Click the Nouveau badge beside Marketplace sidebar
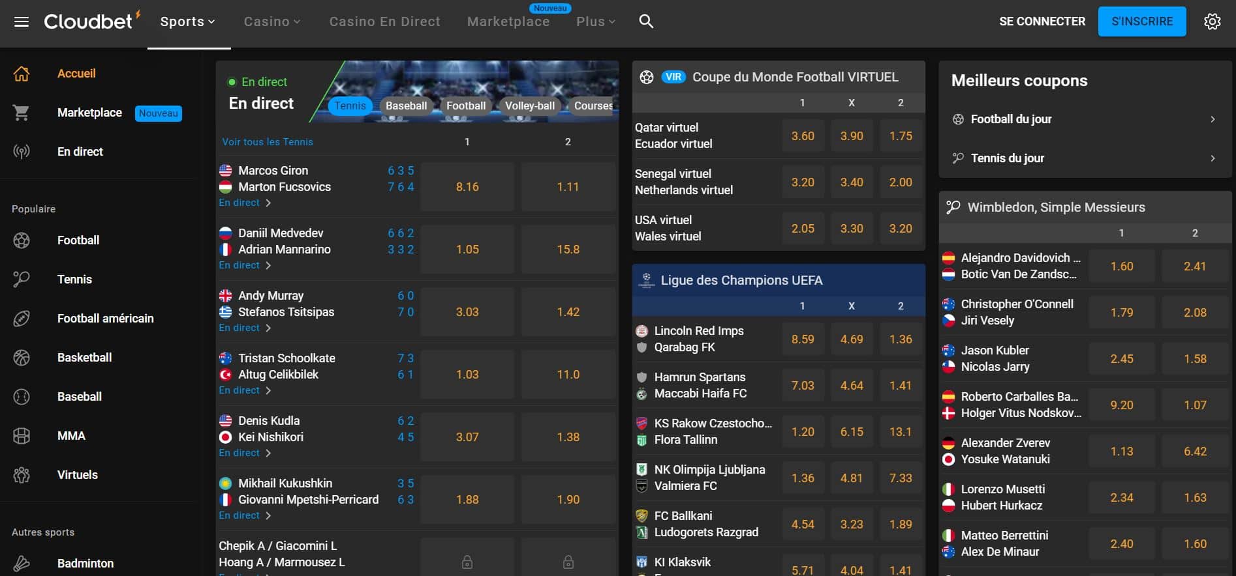 tap(159, 113)
